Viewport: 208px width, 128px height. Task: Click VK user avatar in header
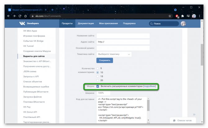point(183,23)
